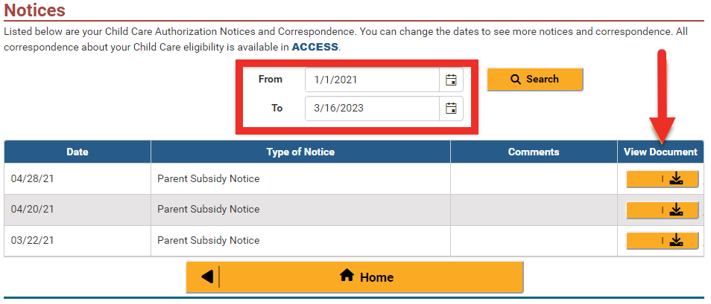Viewport: 711px width, 304px height.
Task: Open the ACCESS link
Action: point(315,47)
